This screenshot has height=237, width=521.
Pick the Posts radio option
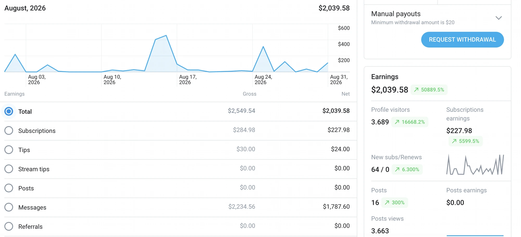pyautogui.click(x=9, y=188)
